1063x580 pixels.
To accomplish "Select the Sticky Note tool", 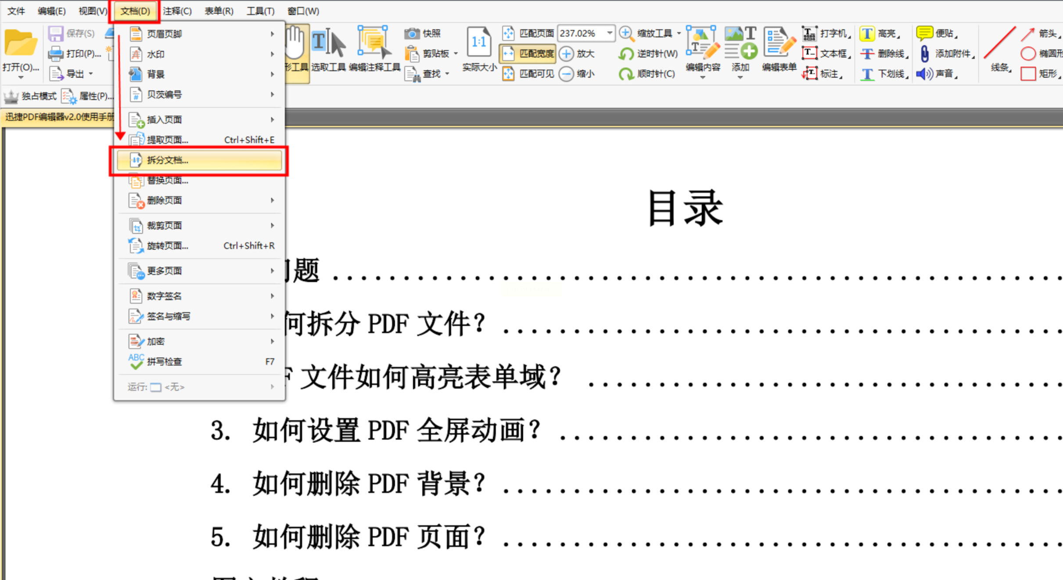I will tap(924, 33).
